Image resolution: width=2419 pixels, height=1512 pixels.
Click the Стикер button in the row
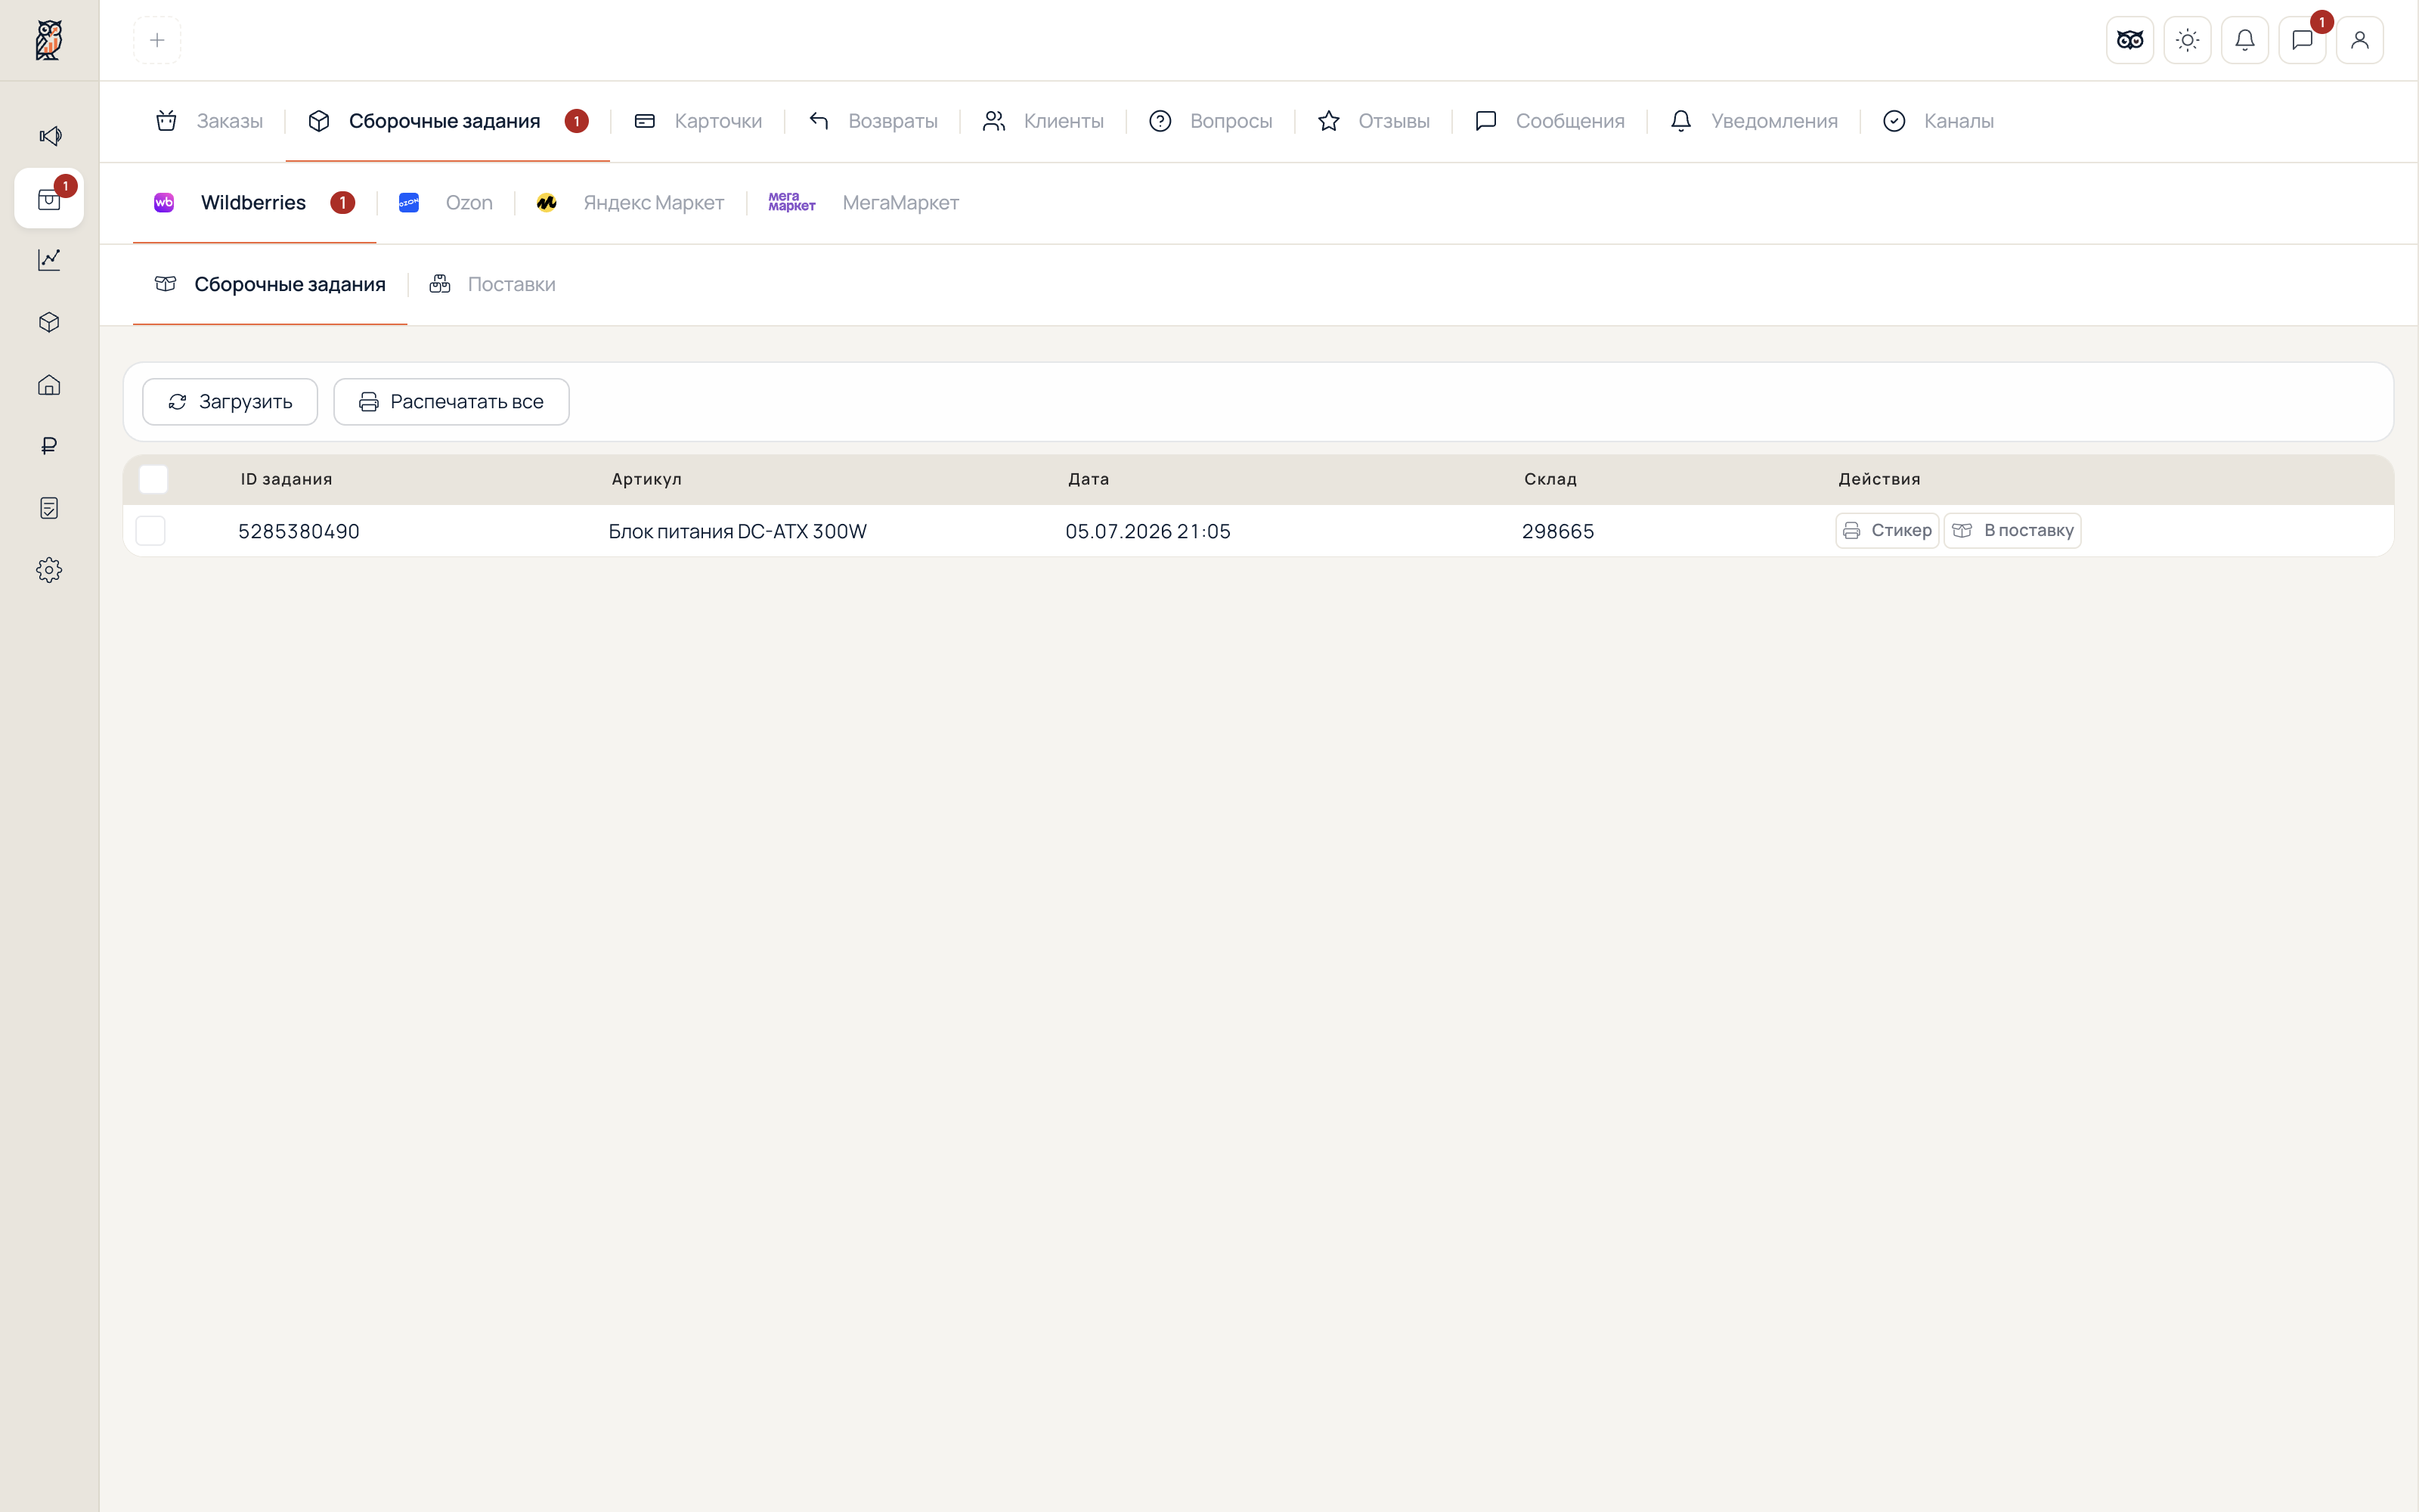coord(1888,531)
